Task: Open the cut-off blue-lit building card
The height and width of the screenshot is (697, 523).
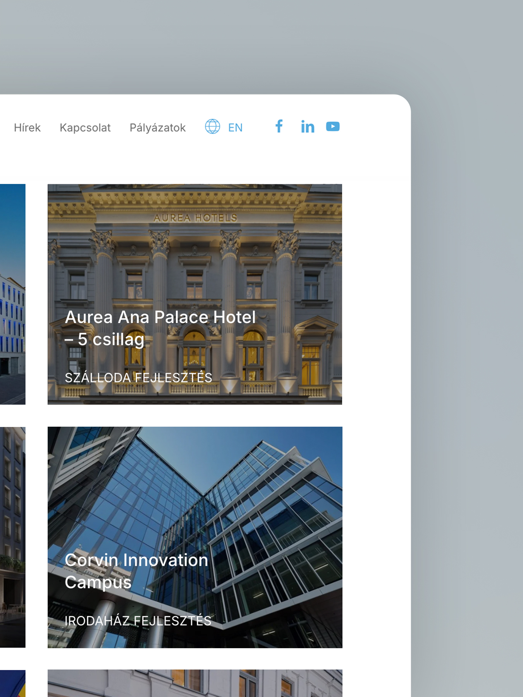Action: point(12,294)
